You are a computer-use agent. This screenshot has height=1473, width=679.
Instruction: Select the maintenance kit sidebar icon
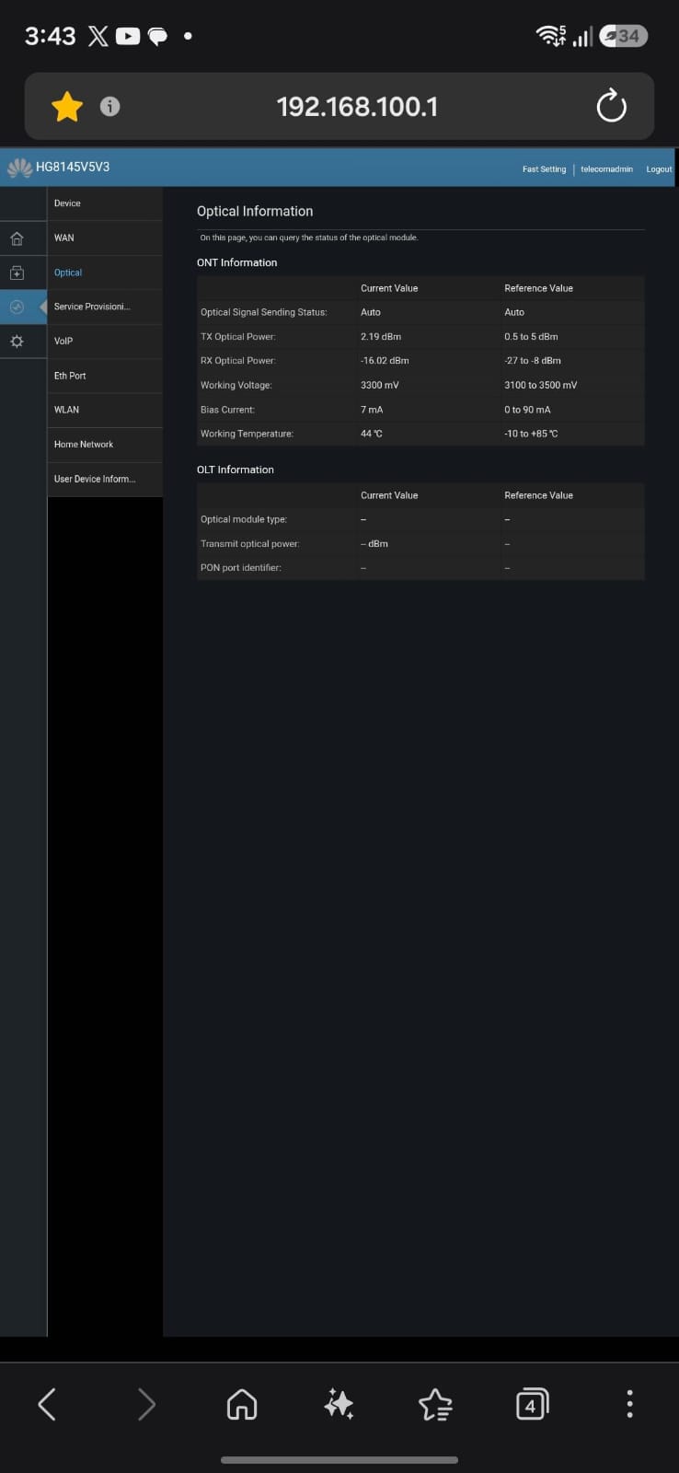coord(17,273)
